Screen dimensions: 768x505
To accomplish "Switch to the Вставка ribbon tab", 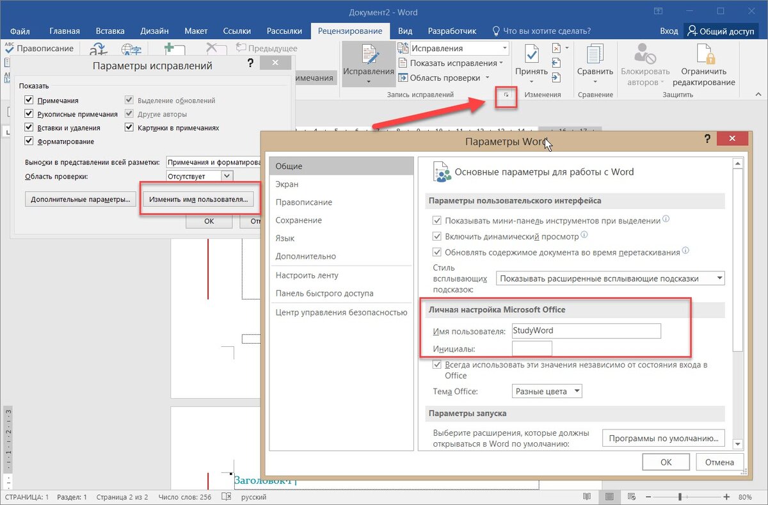I will [110, 31].
